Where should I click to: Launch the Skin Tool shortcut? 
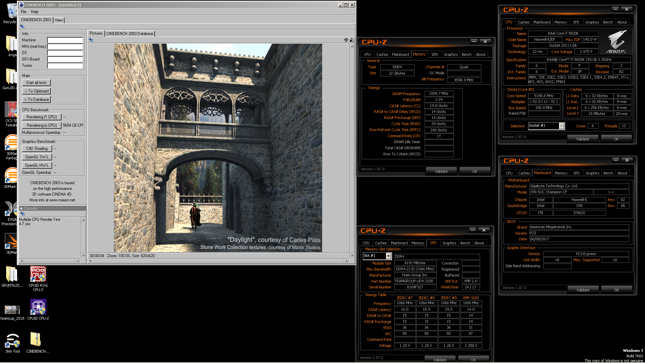pos(12,342)
